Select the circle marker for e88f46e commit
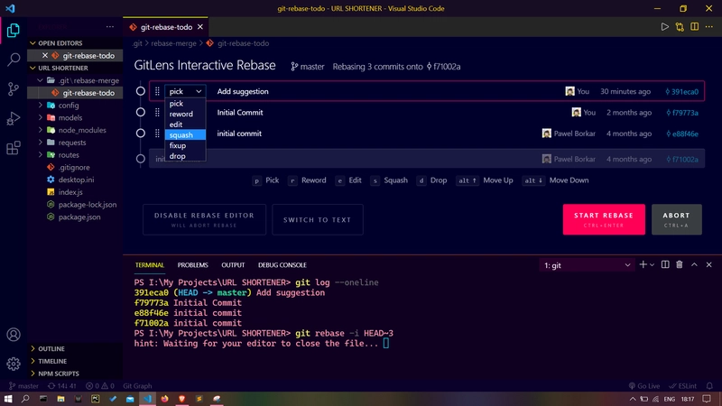722x406 pixels. tap(141, 134)
